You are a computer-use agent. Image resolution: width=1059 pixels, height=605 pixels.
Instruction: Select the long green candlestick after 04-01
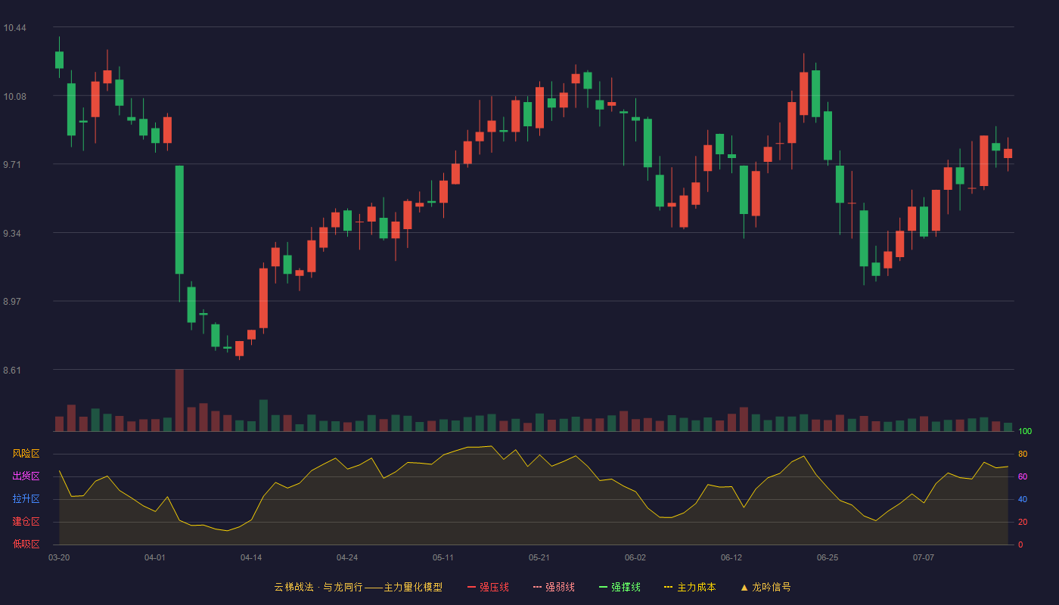[x=179, y=219]
